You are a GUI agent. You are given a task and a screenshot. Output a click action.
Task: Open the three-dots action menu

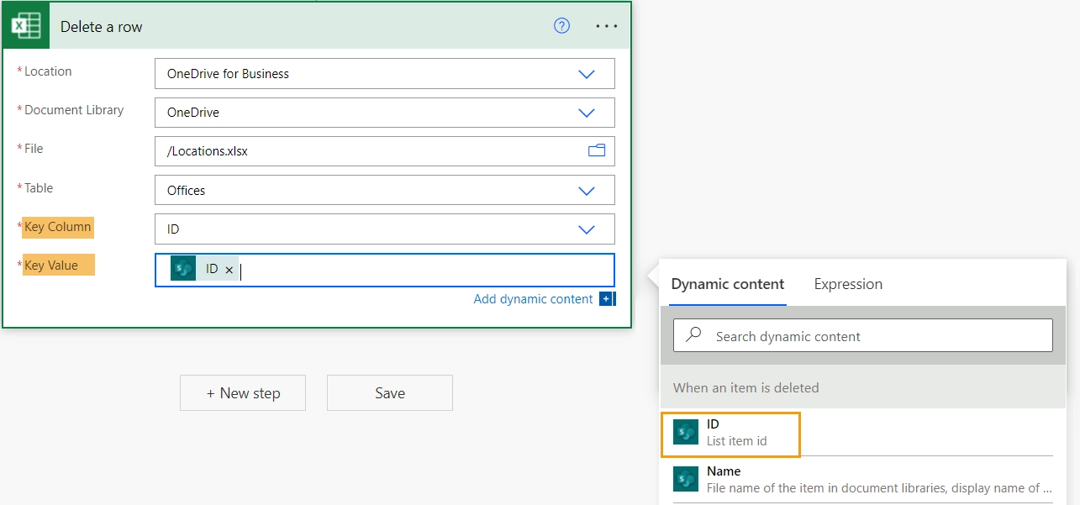click(607, 26)
